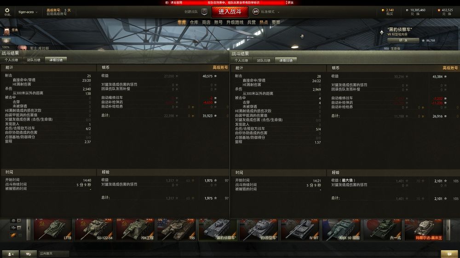
Task: Expand the tank type filter dropdown arrow
Action: point(19,228)
